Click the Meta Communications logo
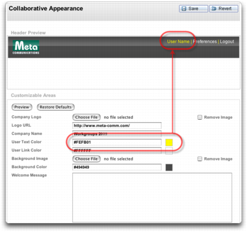Image resolution: width=247 pixels, height=232 pixels. coord(26,47)
